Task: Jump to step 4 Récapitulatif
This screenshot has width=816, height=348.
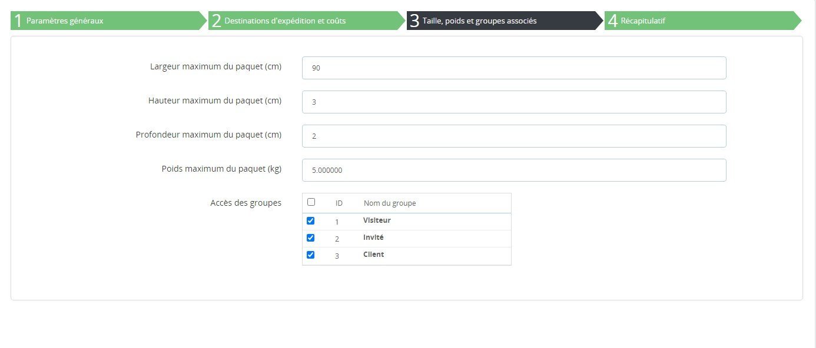Action: pos(702,21)
